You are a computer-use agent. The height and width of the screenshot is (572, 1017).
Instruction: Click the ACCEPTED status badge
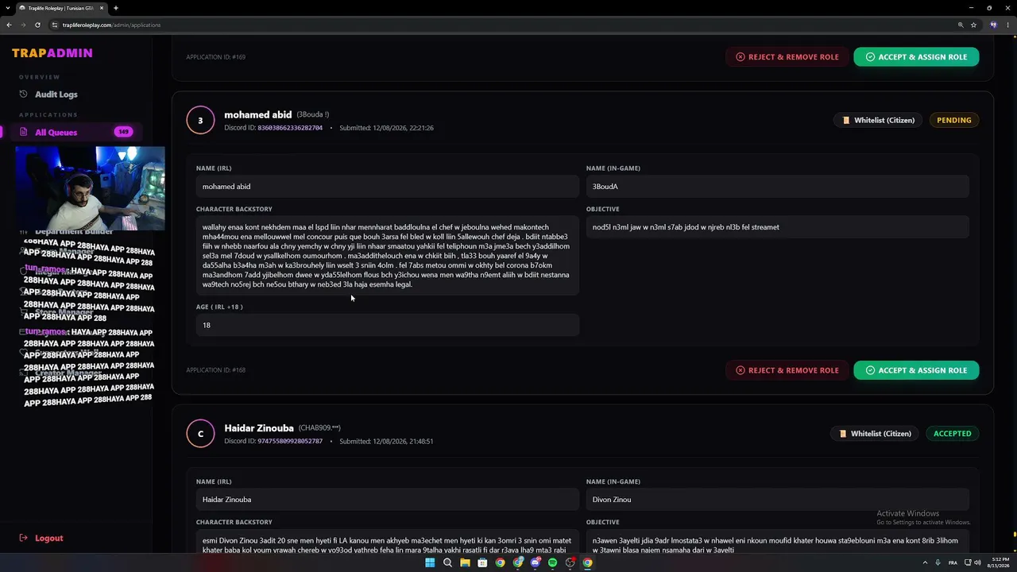point(953,434)
